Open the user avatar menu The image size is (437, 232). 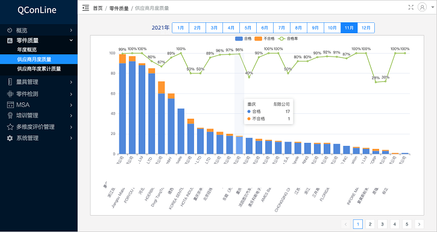pos(422,7)
